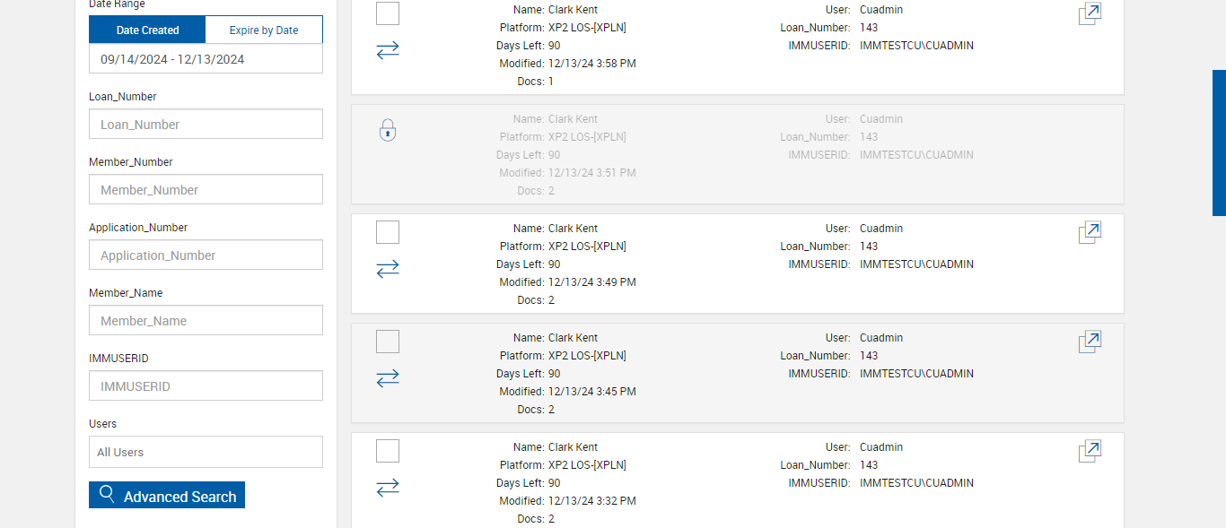Click transfer arrows icon for 3:49 PM record
Image resolution: width=1226 pixels, height=528 pixels.
(x=388, y=269)
